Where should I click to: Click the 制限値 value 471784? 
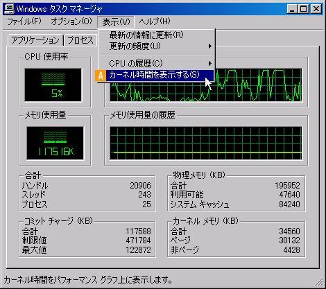(138, 240)
